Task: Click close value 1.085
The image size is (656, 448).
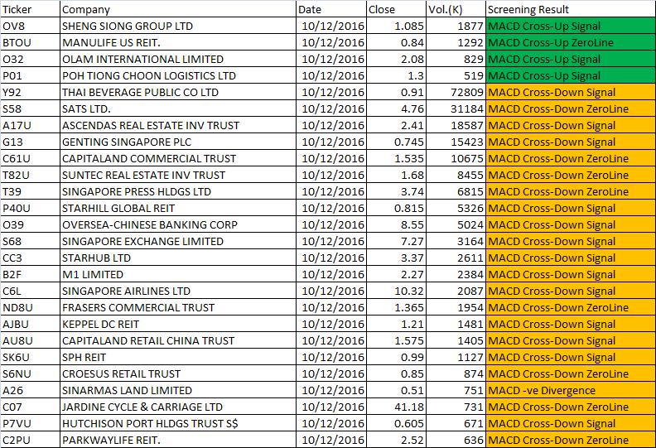Action: pos(396,26)
